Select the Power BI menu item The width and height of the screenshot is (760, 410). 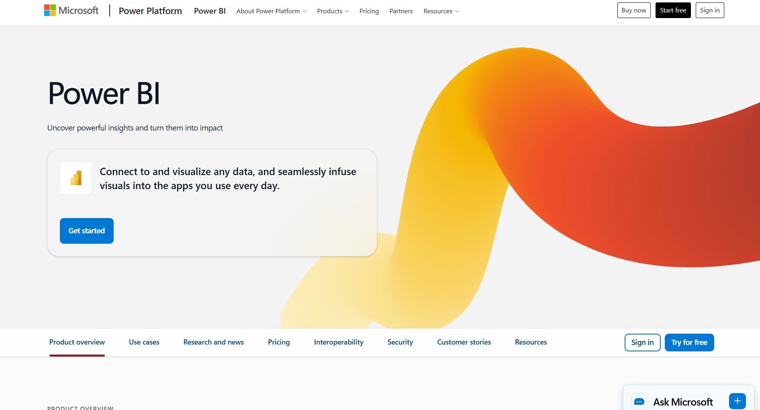[x=209, y=11]
